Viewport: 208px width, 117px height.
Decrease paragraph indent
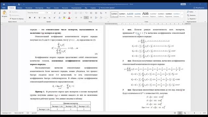[91, 13]
